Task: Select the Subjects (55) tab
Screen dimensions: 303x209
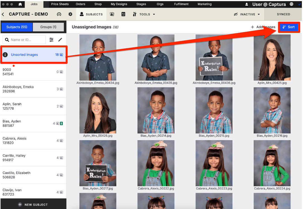Action: (x=17, y=27)
